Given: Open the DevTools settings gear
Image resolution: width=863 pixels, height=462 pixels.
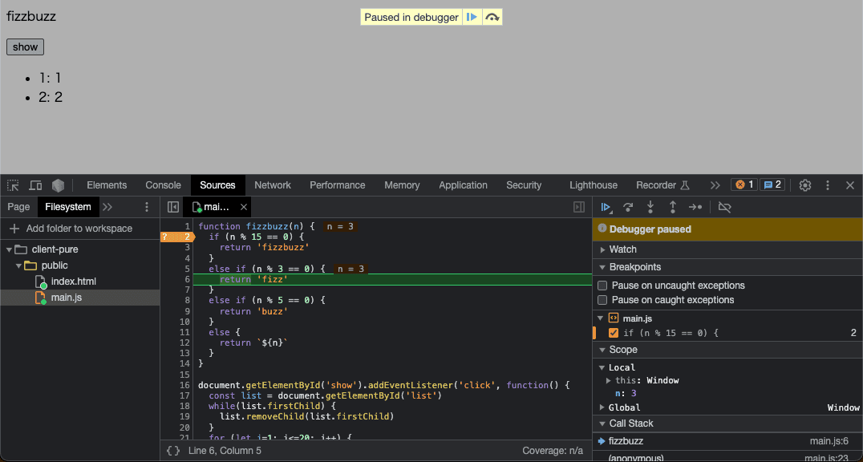Looking at the screenshot, I should tap(805, 184).
